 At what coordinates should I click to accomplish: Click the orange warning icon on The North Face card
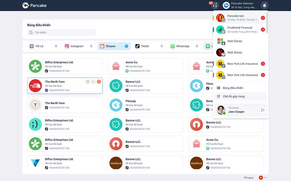99,82
